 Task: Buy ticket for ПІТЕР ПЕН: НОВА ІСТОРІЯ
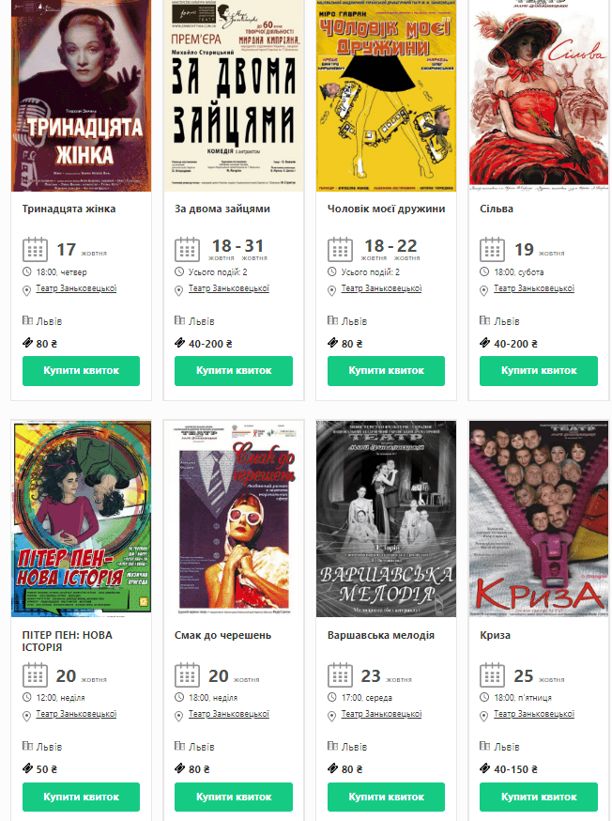(81, 797)
